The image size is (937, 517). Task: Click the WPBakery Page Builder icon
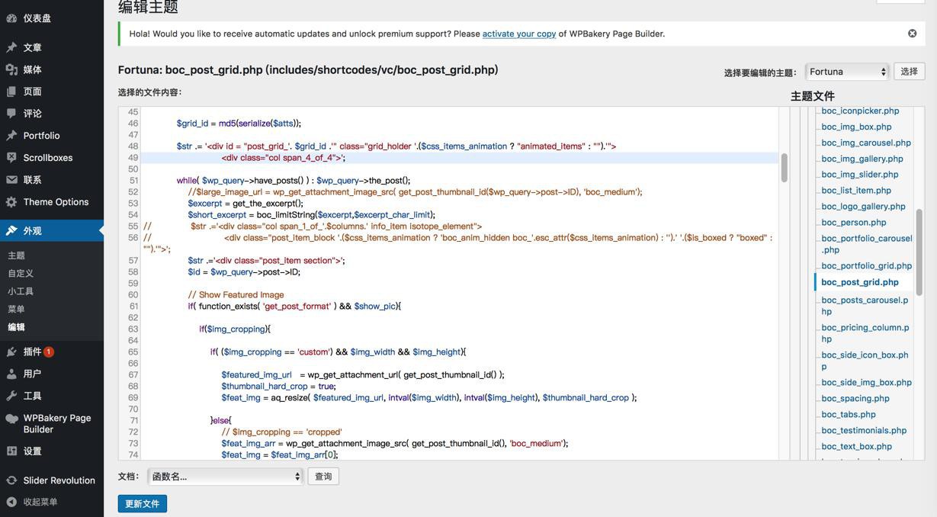pos(11,419)
